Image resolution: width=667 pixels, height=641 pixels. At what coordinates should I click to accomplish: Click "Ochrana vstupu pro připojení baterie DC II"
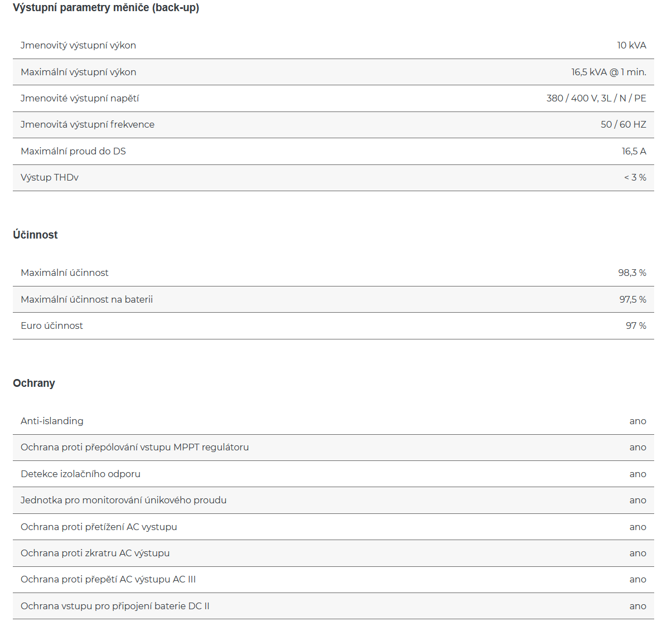(x=115, y=606)
